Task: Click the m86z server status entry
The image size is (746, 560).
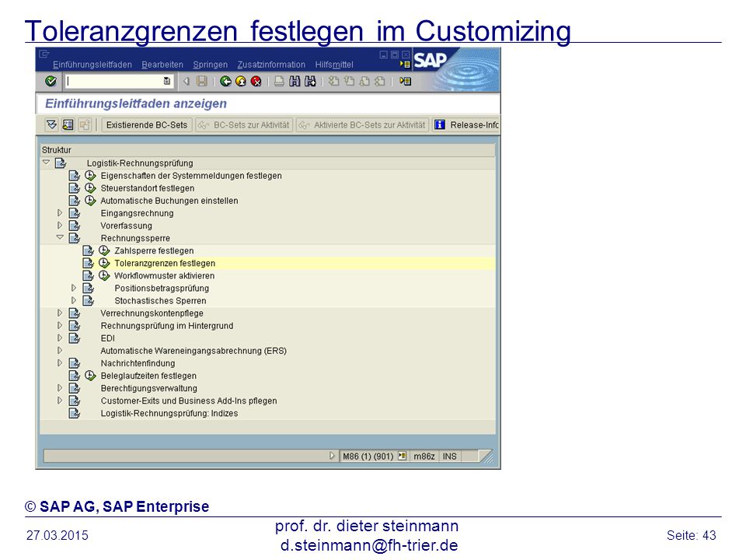Action: tap(424, 457)
